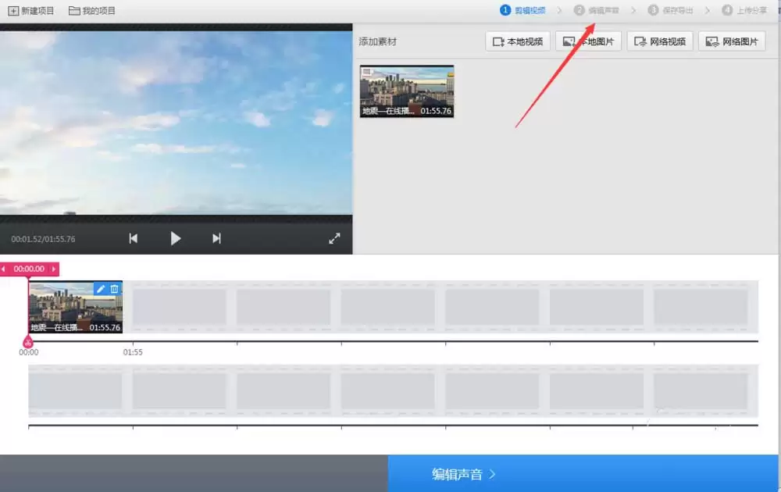
Task: Nudge the playhead time left with the arrow
Action: 3,269
